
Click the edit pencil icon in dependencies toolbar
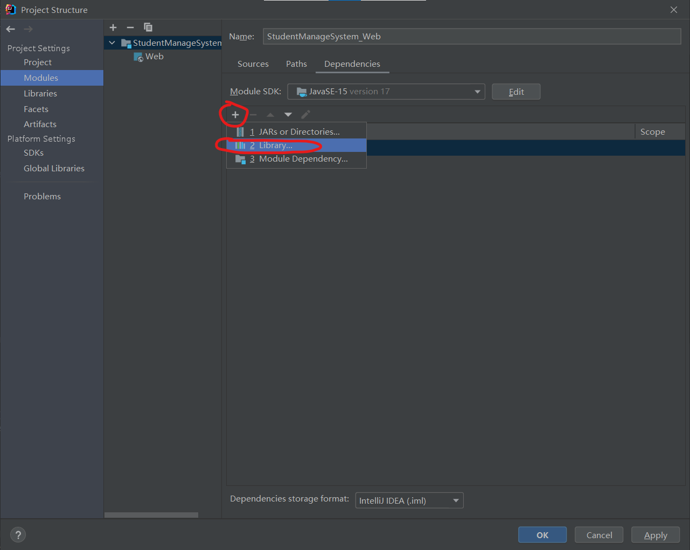(305, 115)
